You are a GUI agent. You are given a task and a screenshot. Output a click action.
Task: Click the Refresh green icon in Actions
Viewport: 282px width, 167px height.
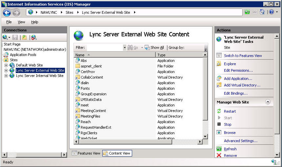[219, 149]
